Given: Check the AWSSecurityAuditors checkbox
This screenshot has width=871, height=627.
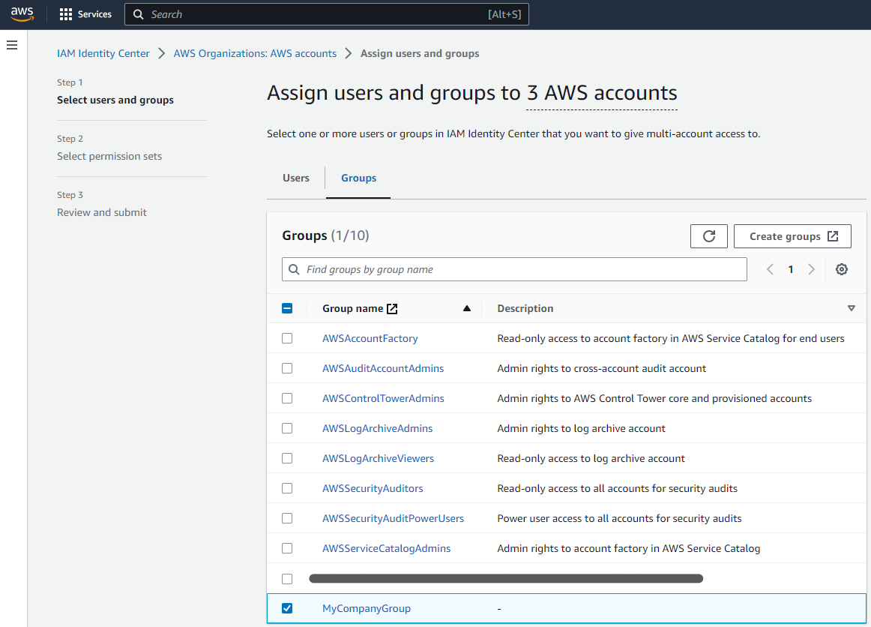Looking at the screenshot, I should click(x=287, y=488).
